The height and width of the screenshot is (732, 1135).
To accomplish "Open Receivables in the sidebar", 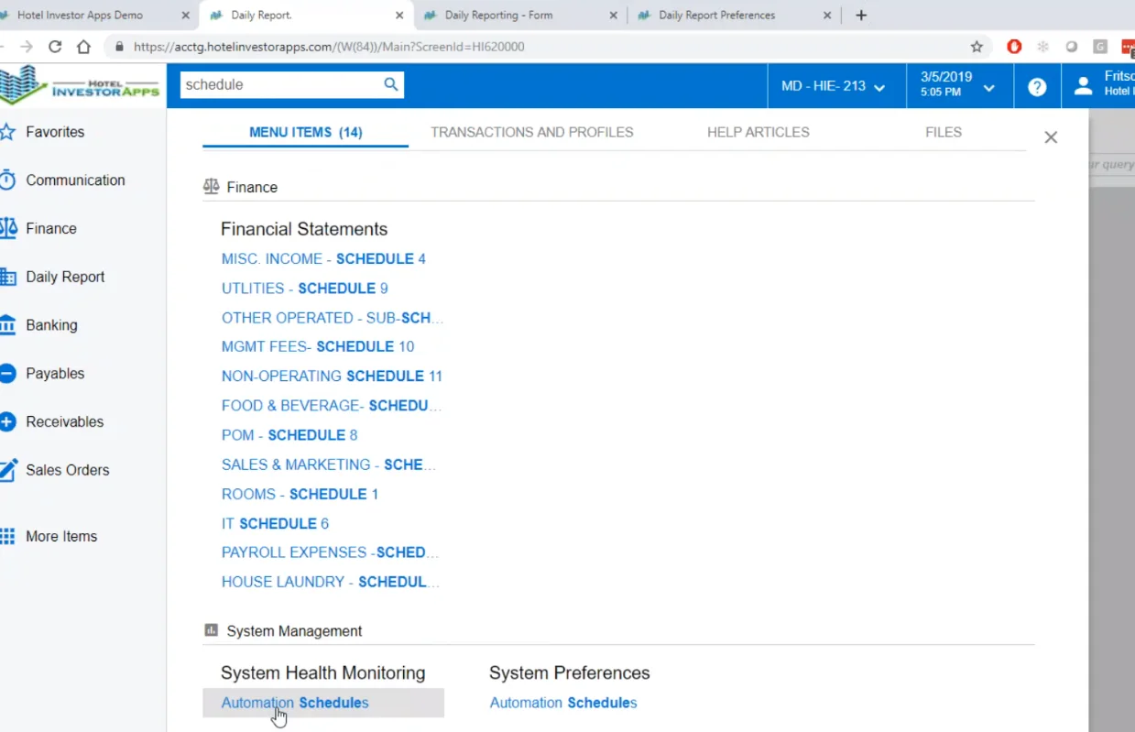I will 64,422.
